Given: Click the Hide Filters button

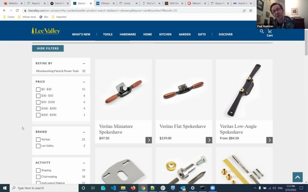Looking at the screenshot, I should (48, 48).
